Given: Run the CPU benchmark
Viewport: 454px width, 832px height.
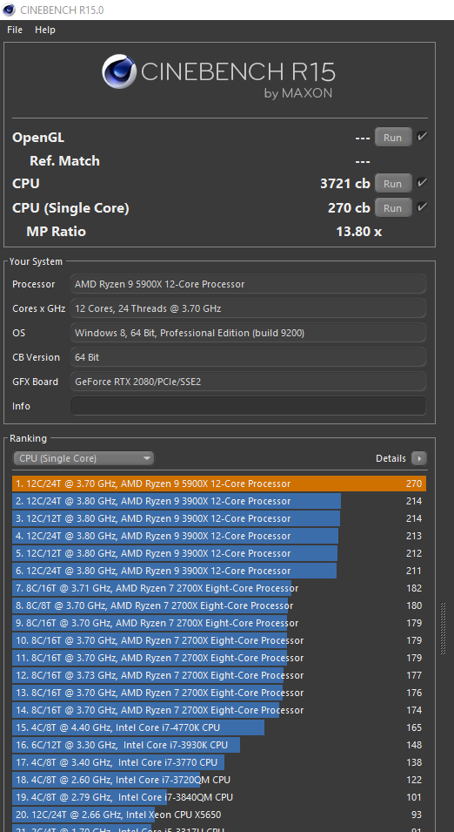Looking at the screenshot, I should point(393,184).
